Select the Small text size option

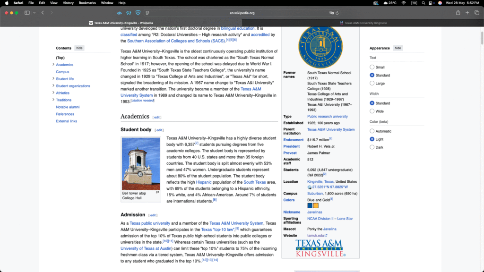[x=372, y=67]
